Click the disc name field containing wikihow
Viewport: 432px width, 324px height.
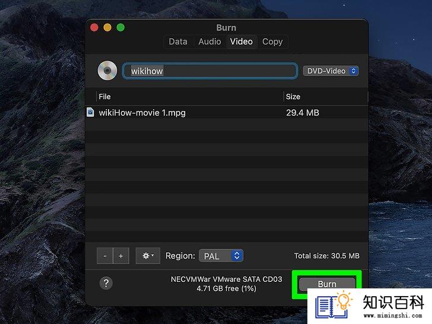tap(210, 71)
